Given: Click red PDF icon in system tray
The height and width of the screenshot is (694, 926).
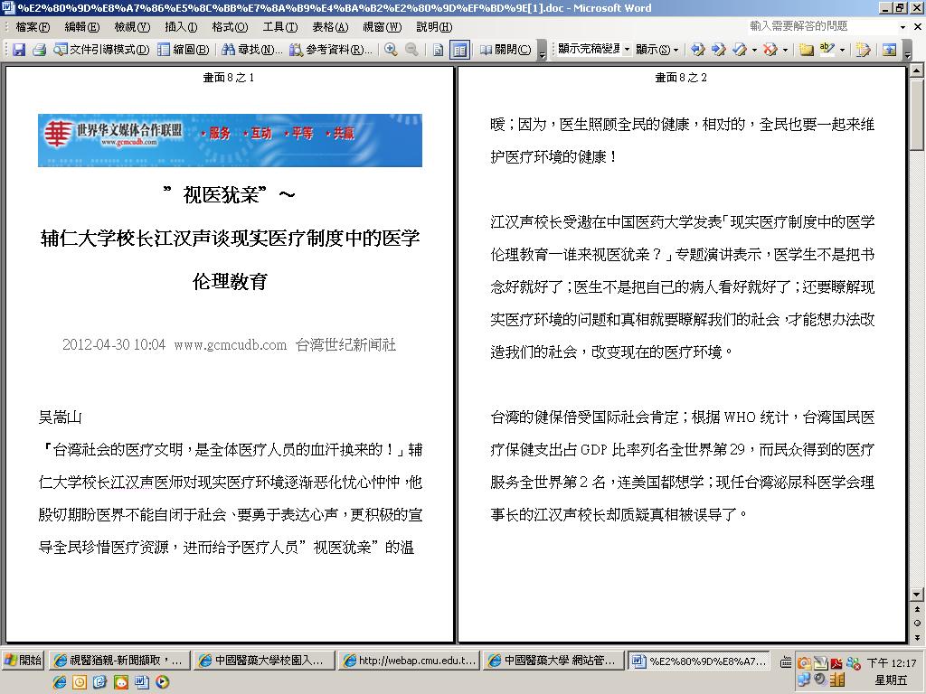Looking at the screenshot, I should point(836,662).
